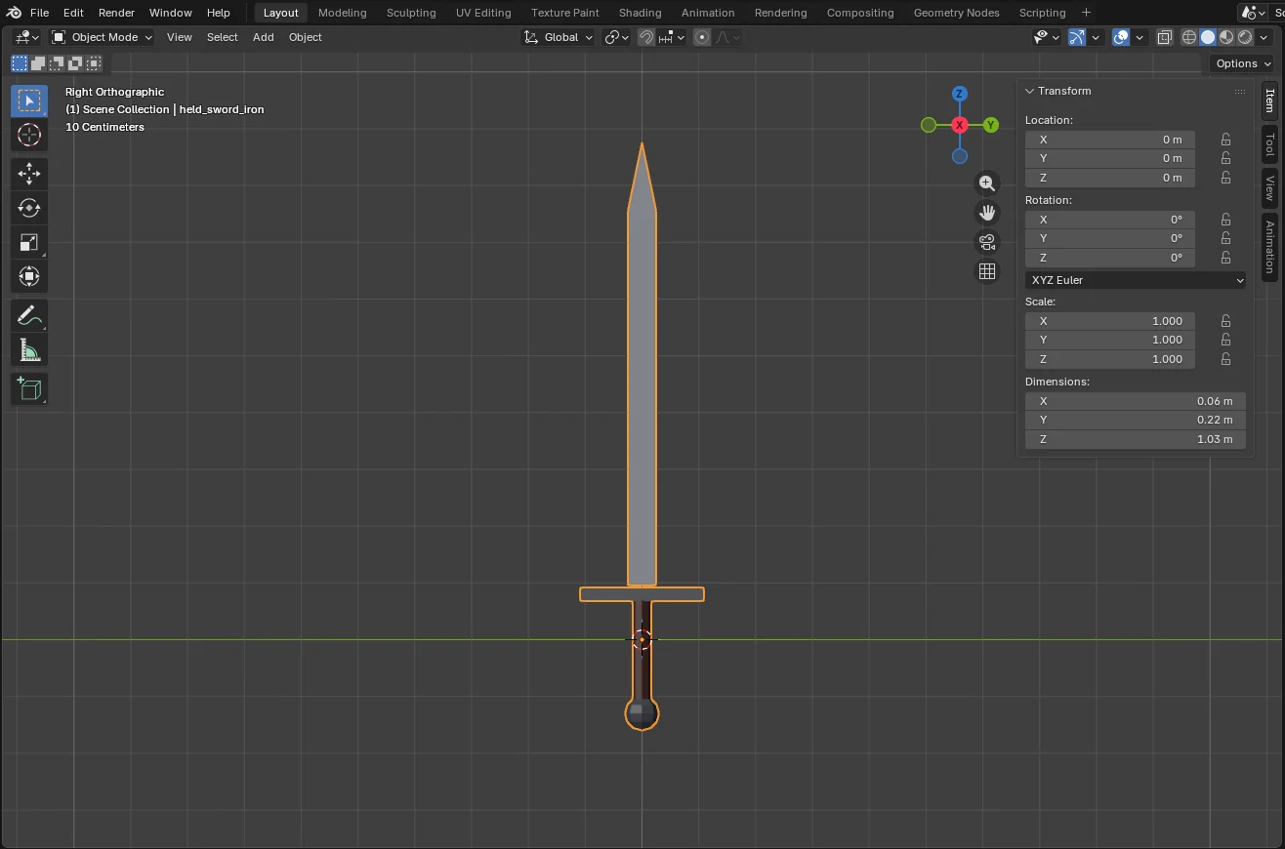This screenshot has width=1285, height=849.
Task: Lock the Rotation Z value
Action: [1225, 258]
